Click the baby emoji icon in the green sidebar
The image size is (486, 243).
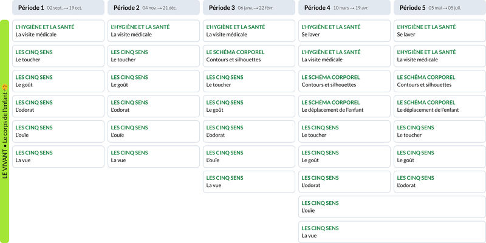[5, 87]
